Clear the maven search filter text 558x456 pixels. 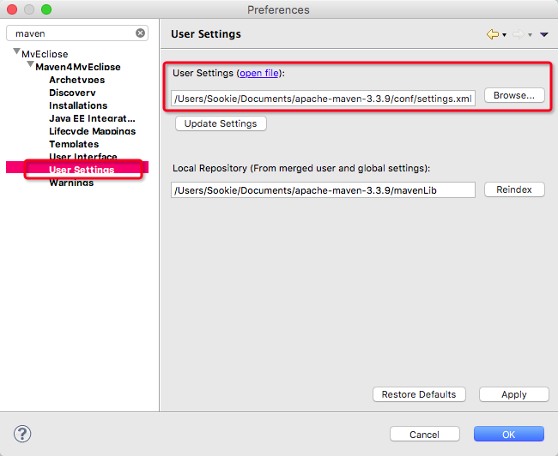(140, 33)
